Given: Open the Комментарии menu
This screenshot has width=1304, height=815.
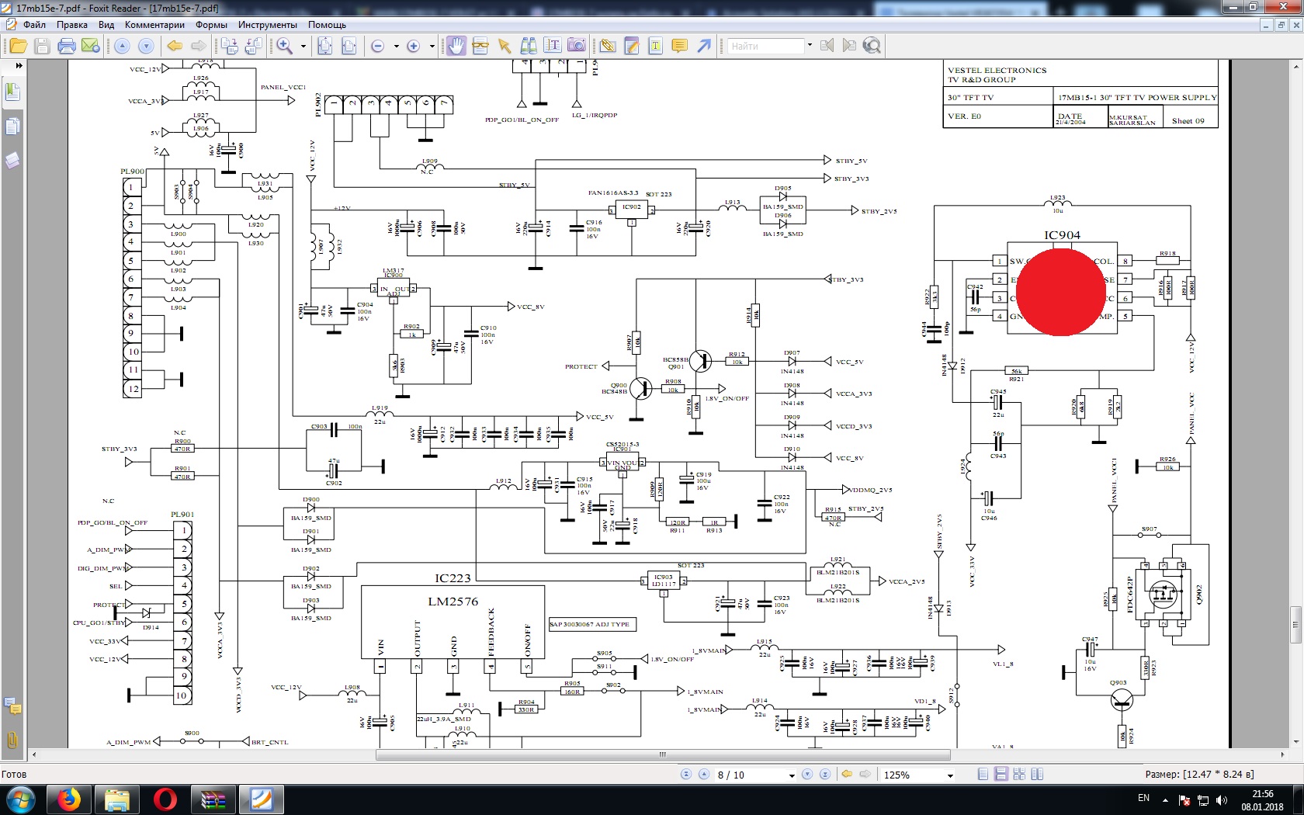Looking at the screenshot, I should [154, 25].
